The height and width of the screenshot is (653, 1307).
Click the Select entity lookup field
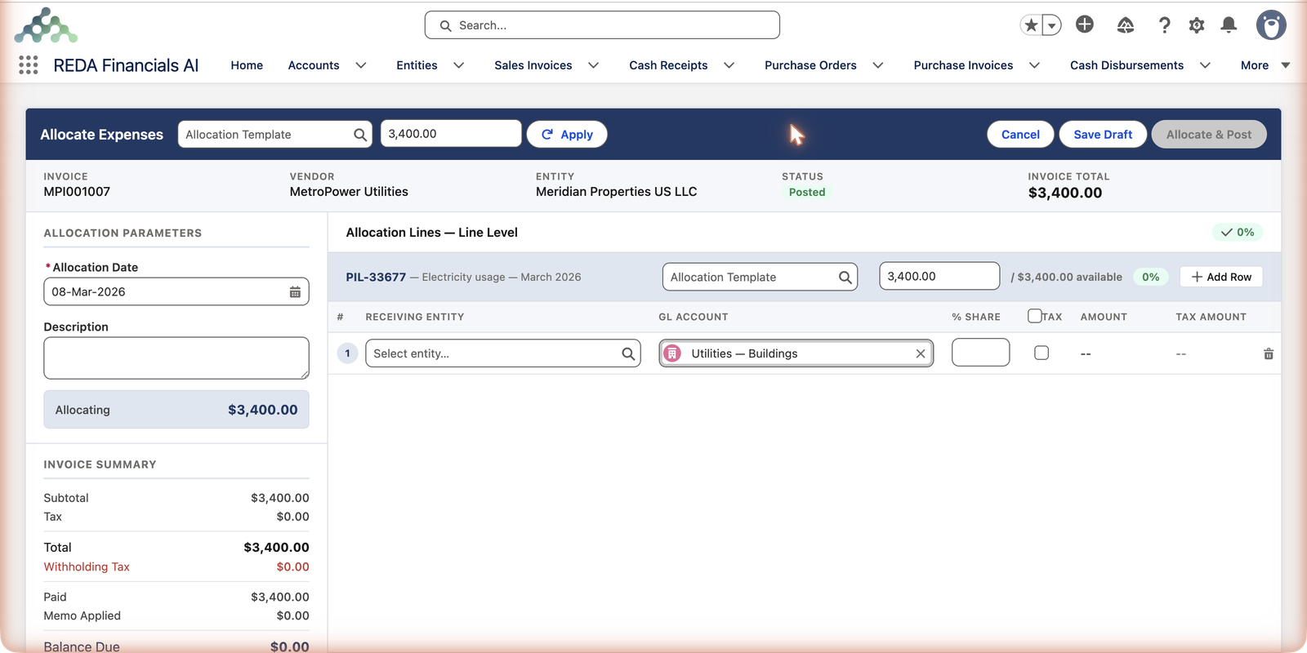point(503,353)
